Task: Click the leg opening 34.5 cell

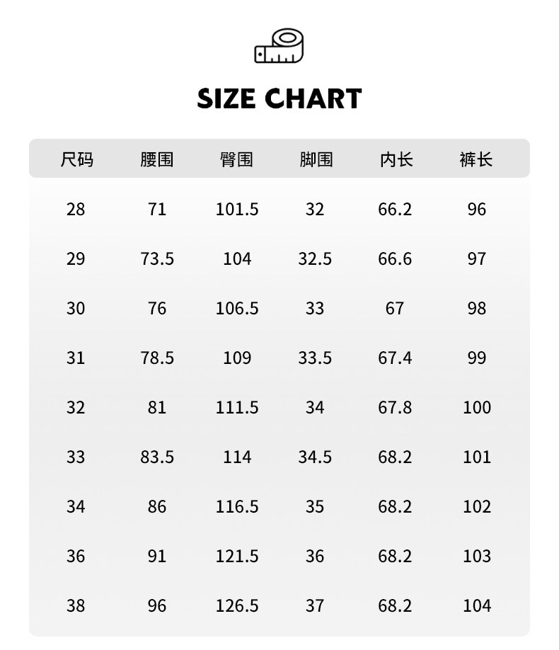Action: click(x=315, y=457)
